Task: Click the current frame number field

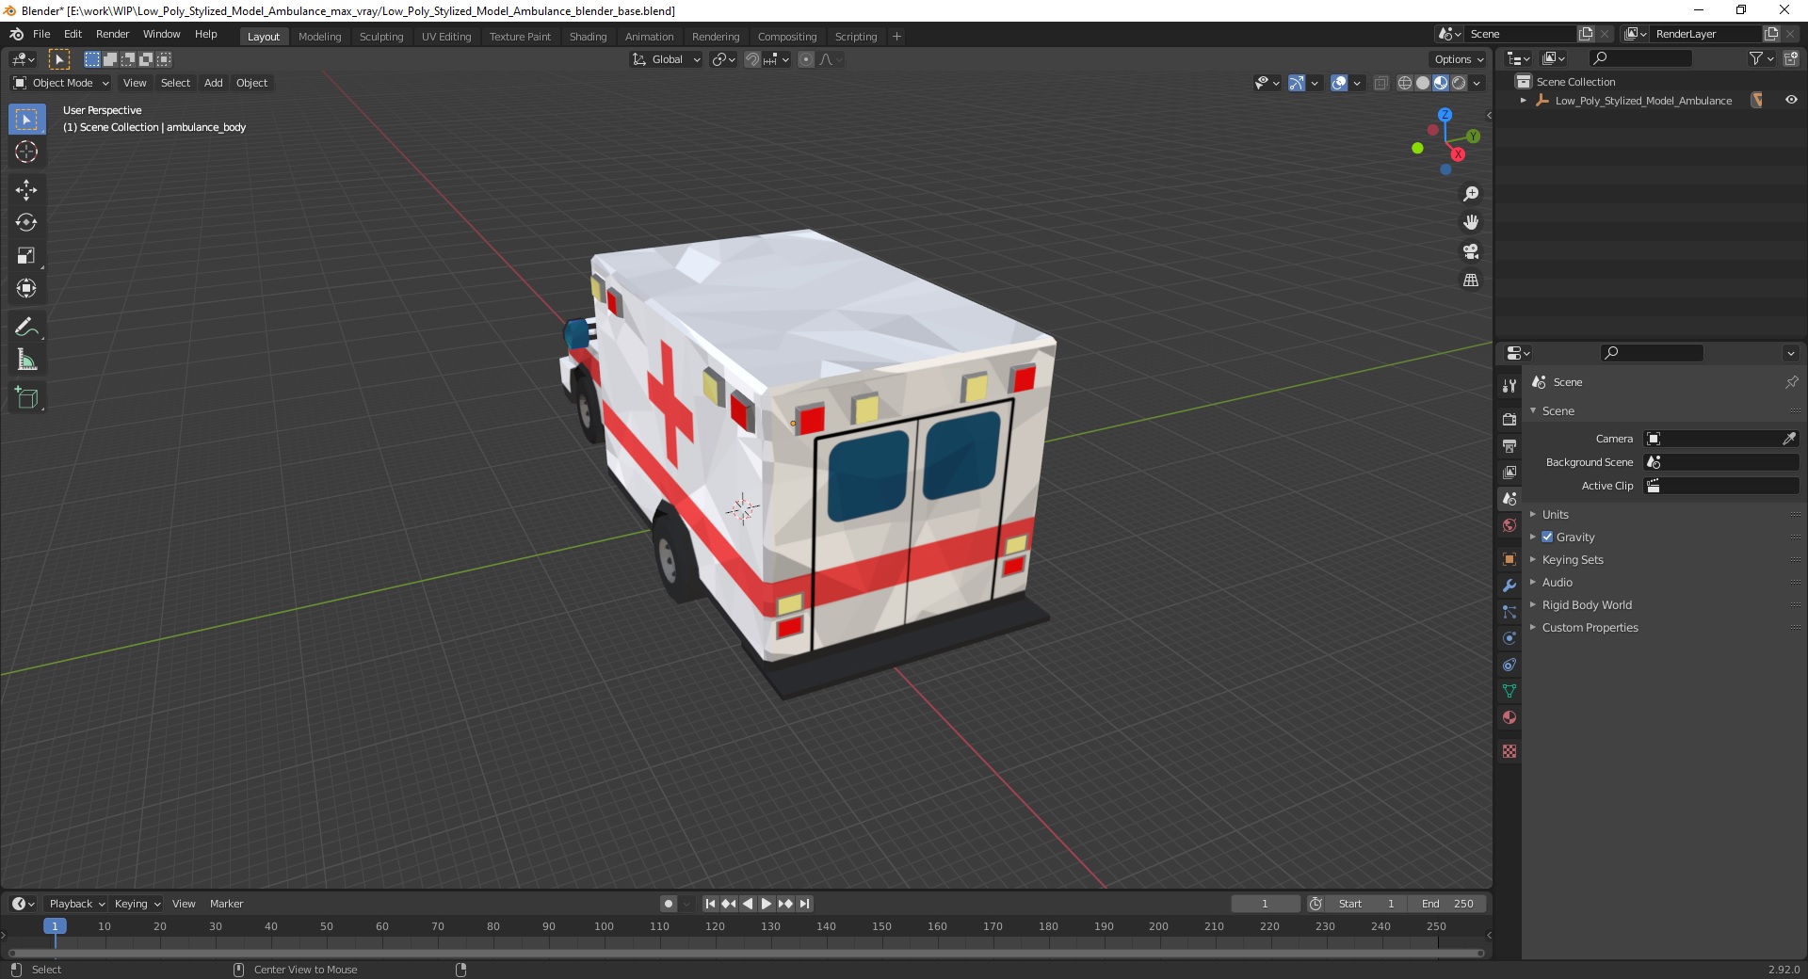Action: [1266, 904]
